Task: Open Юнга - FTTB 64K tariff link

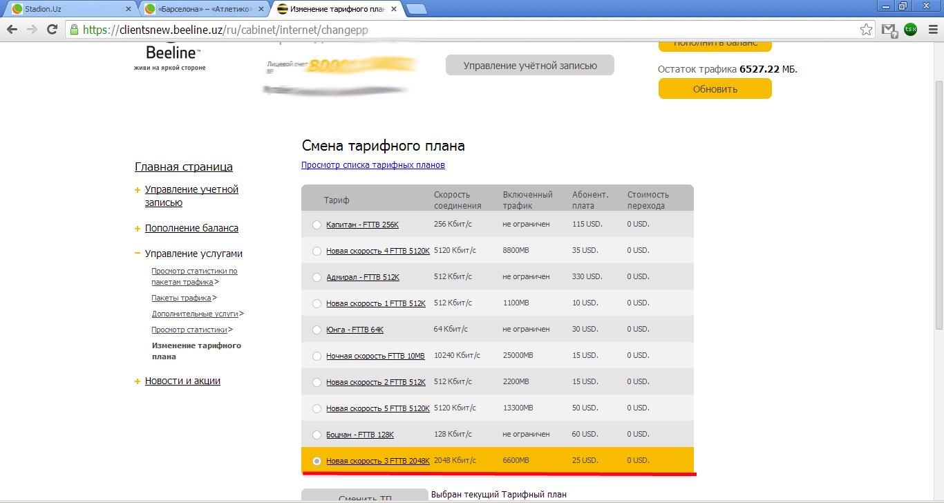Action: [x=355, y=330]
